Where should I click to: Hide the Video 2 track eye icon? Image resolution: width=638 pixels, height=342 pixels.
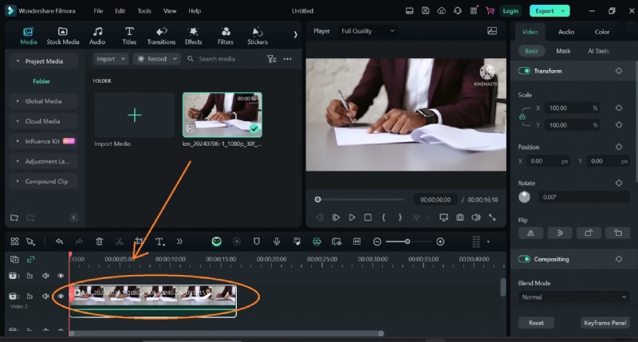61,296
